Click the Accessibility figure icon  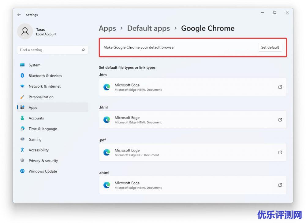coord(22,150)
